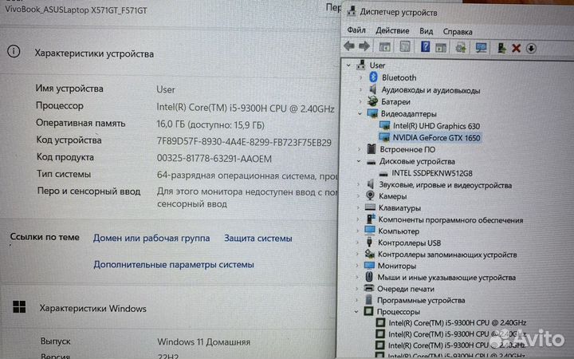Click the gear with green arrow toolbar icon

click(x=461, y=48)
